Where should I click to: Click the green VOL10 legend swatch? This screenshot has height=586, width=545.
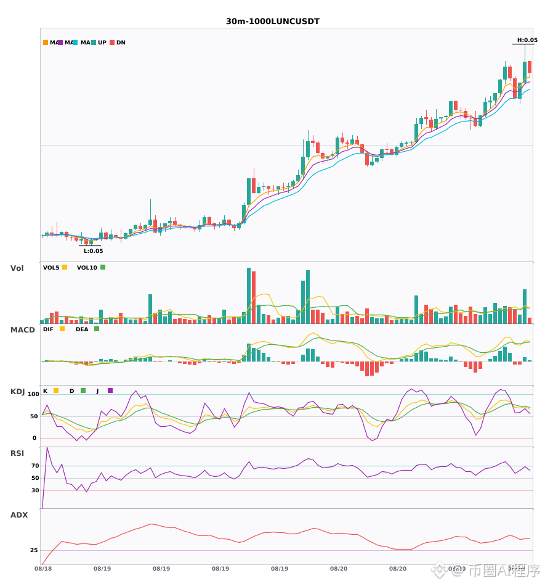point(103,267)
